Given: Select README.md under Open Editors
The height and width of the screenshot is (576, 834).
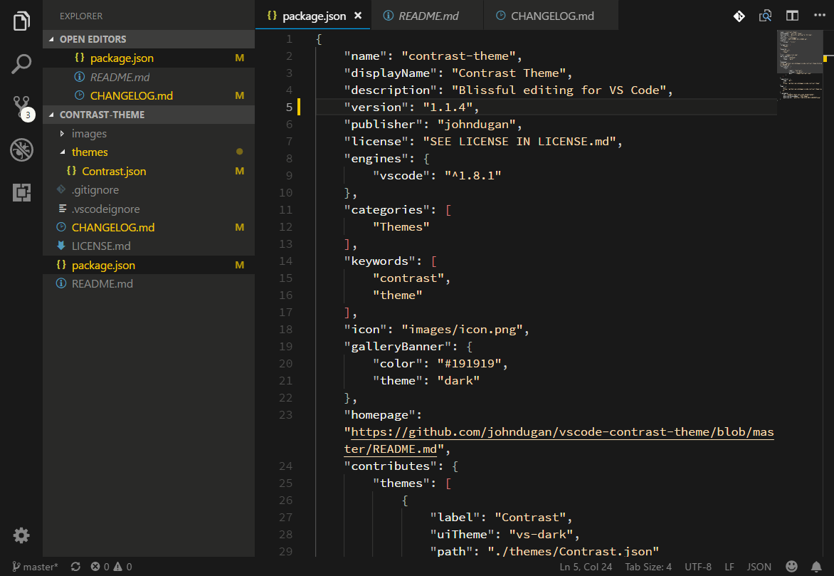Looking at the screenshot, I should (149, 77).
